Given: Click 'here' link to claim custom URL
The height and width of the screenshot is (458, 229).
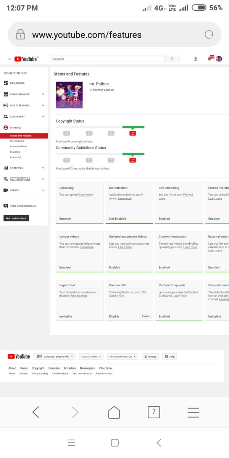Looking at the screenshot, I should (x=121, y=296).
